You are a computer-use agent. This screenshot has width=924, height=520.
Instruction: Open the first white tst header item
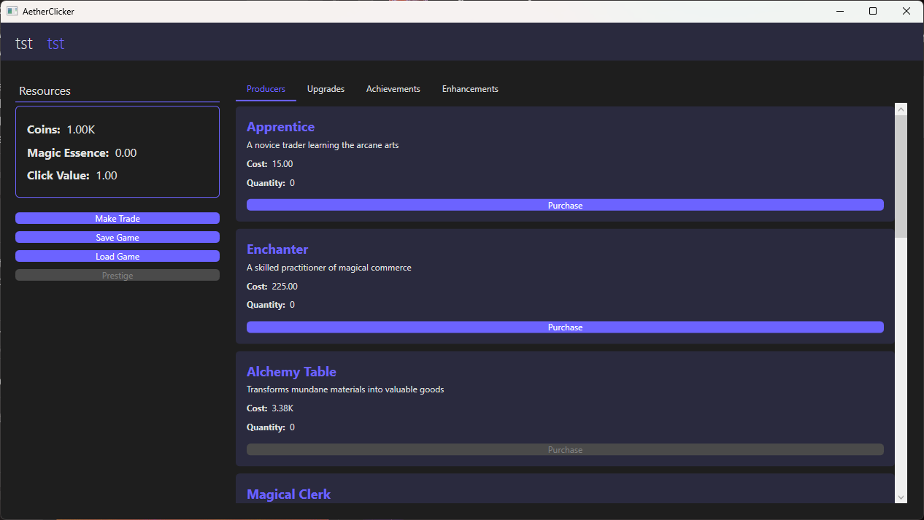[24, 44]
